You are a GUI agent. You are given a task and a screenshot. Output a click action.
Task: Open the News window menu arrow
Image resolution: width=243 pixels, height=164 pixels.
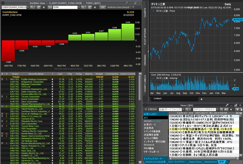tap(145, 105)
